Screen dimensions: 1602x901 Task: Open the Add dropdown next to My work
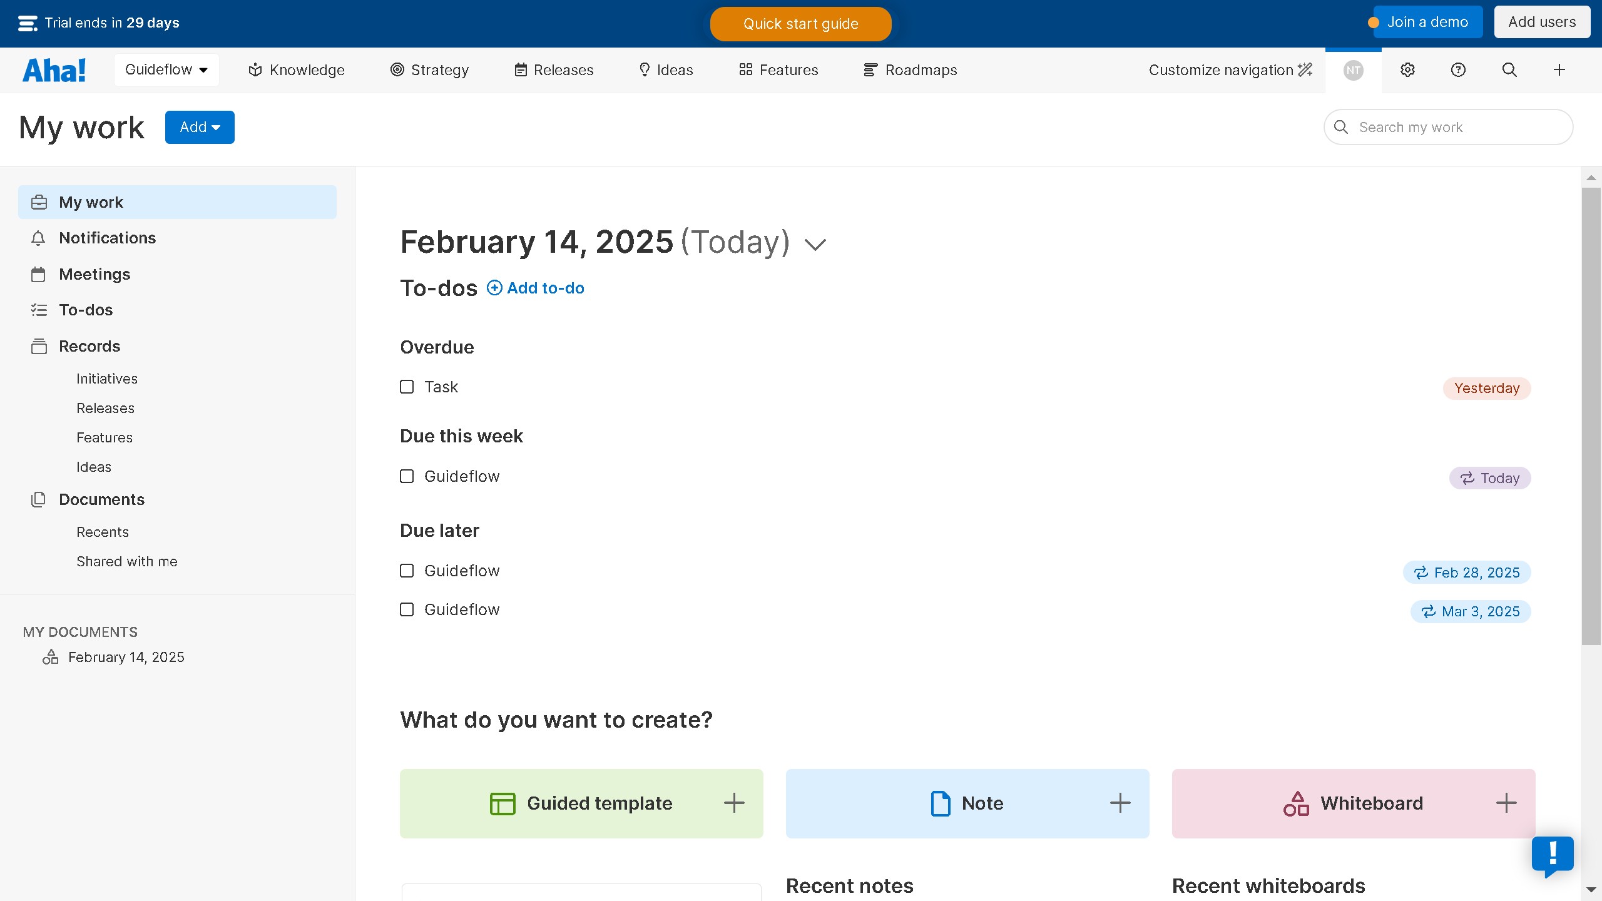[x=200, y=127]
